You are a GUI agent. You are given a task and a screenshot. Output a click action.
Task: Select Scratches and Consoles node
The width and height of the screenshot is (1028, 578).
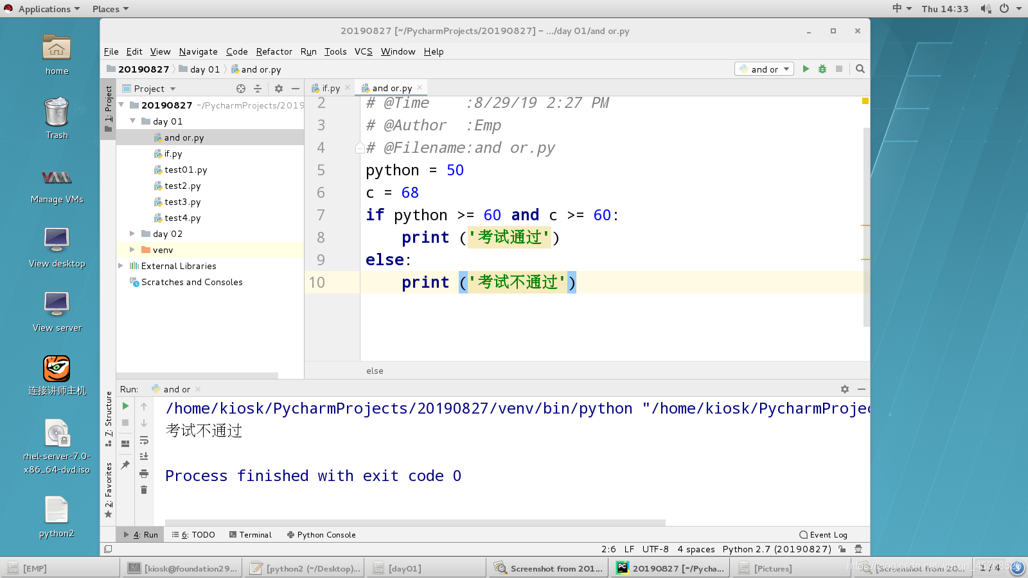(191, 282)
